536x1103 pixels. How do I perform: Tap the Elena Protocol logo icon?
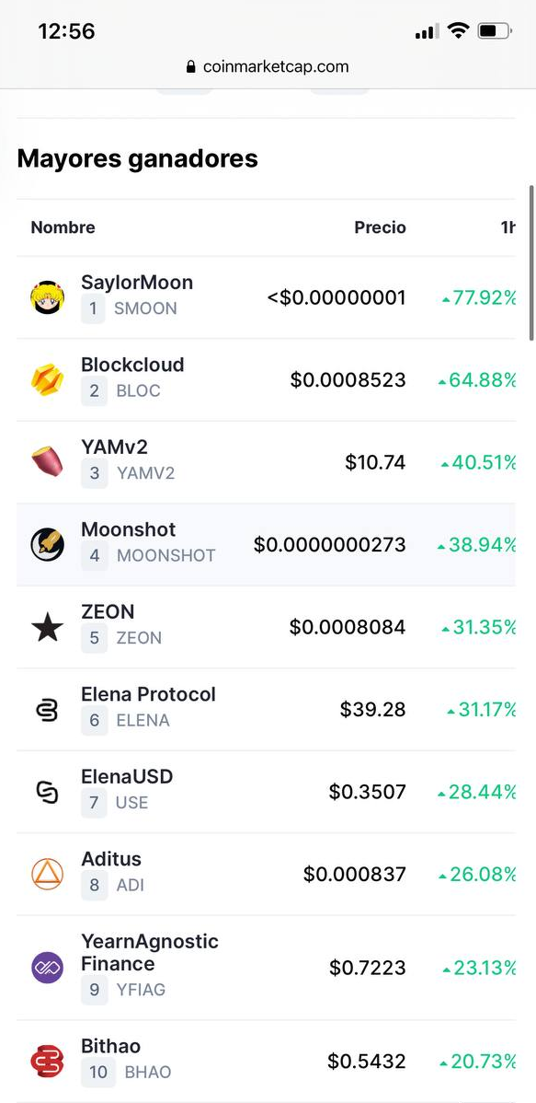[x=47, y=709]
